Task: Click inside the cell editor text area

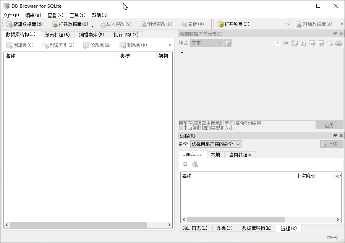Action: [x=261, y=84]
